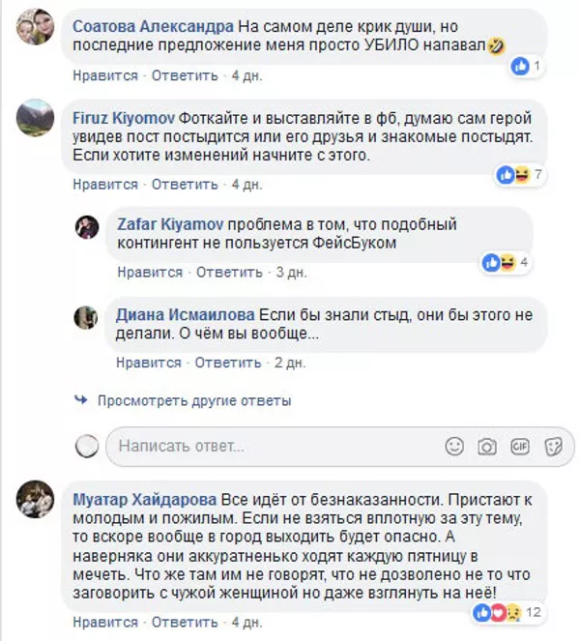Click Соатова Александра's profile avatar

click(x=37, y=31)
